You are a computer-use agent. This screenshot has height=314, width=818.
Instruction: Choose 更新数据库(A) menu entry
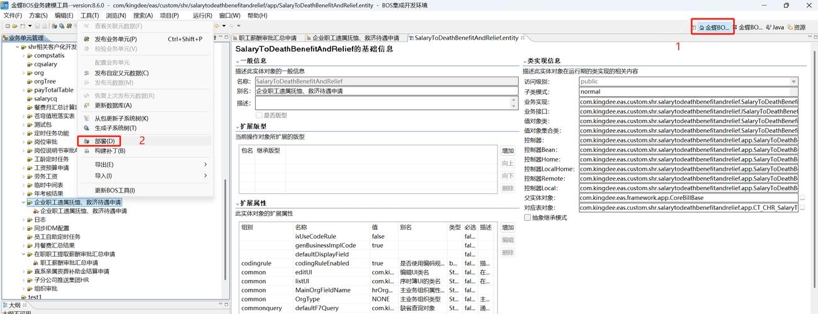(x=145, y=106)
